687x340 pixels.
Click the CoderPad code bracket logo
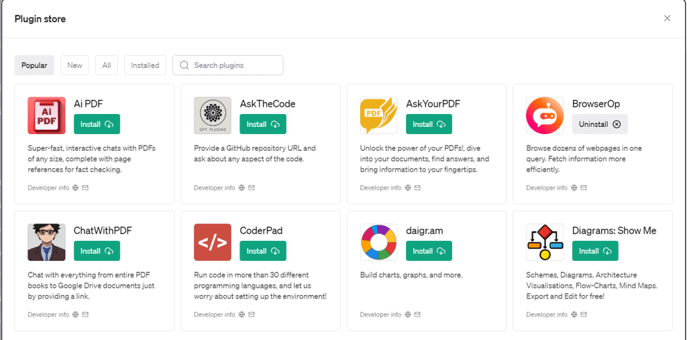213,242
